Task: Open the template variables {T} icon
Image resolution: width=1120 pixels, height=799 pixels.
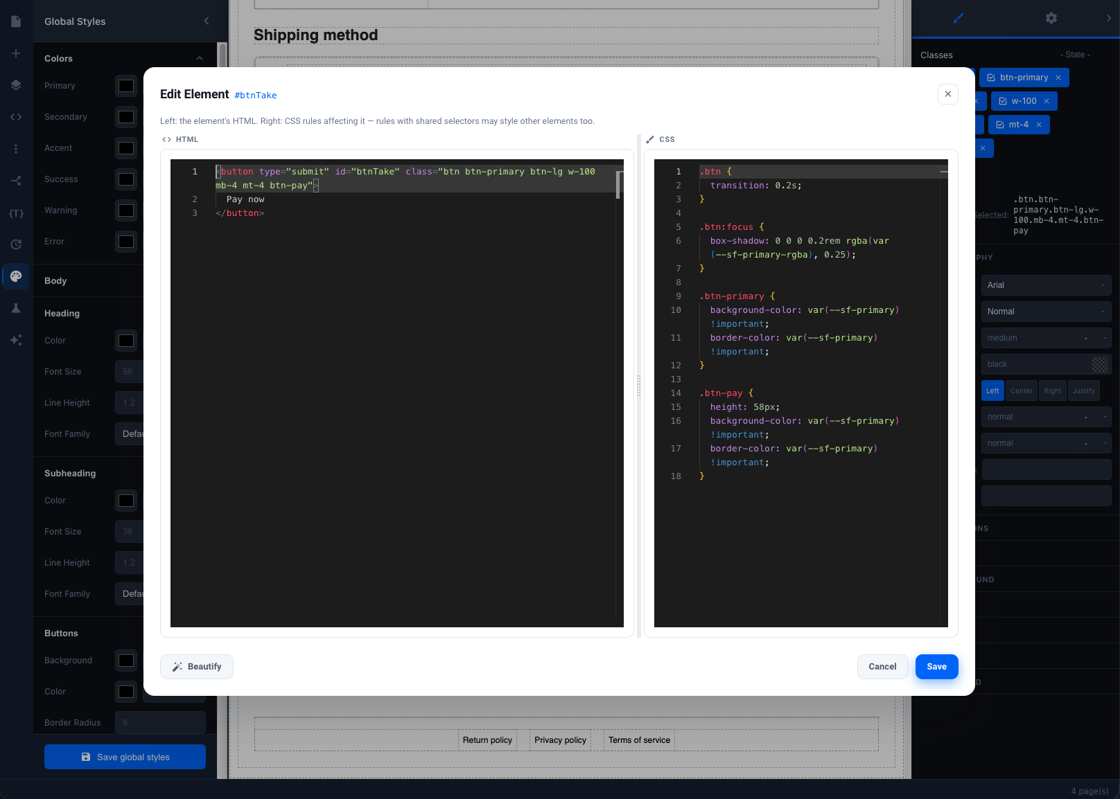Action: [x=16, y=213]
